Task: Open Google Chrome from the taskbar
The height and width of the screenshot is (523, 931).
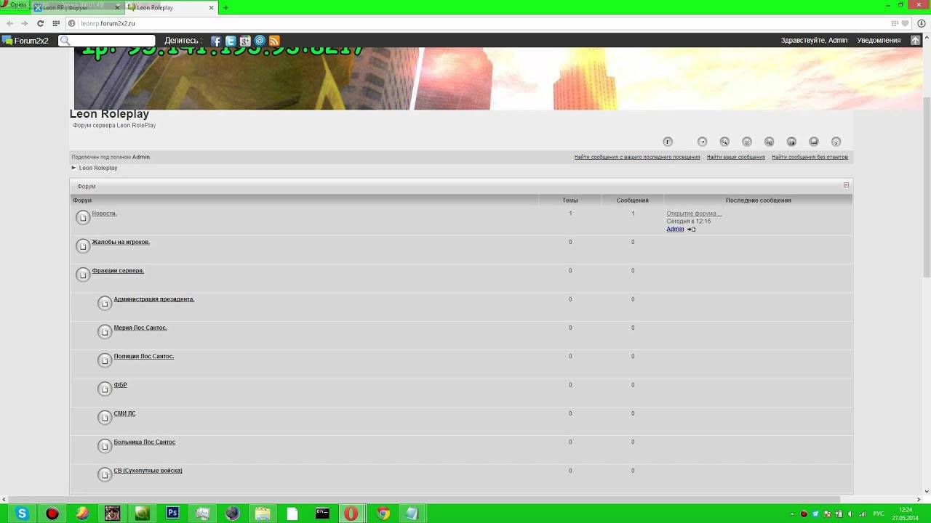Action: pyautogui.click(x=383, y=514)
